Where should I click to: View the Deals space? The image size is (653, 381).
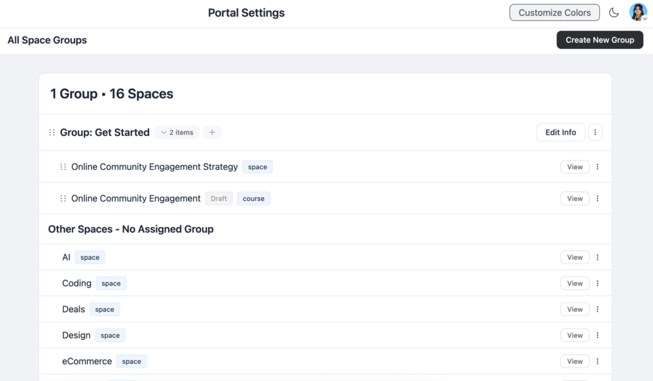coord(575,310)
